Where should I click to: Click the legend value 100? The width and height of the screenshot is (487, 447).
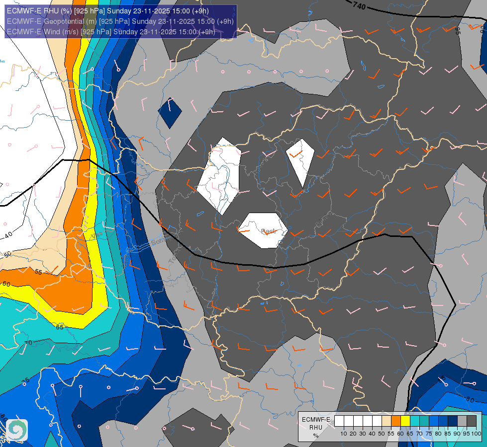pos(476,434)
